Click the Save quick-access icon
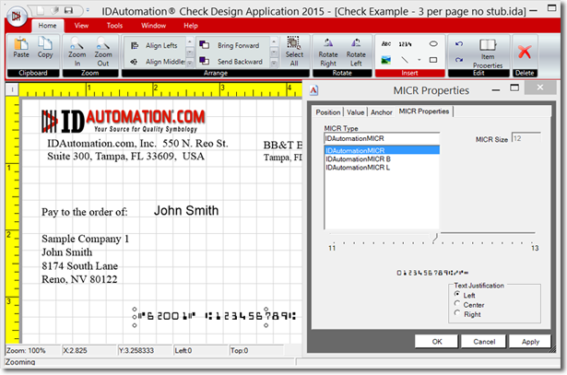This screenshot has height=375, width=567. point(69,11)
